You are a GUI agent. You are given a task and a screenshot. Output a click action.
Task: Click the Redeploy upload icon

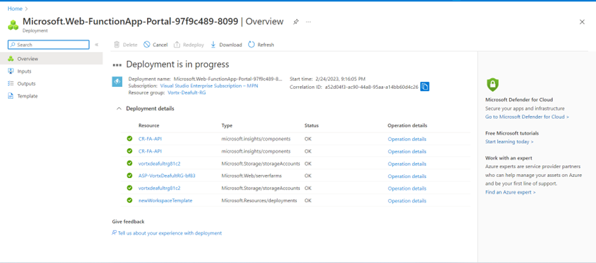pyautogui.click(x=177, y=44)
